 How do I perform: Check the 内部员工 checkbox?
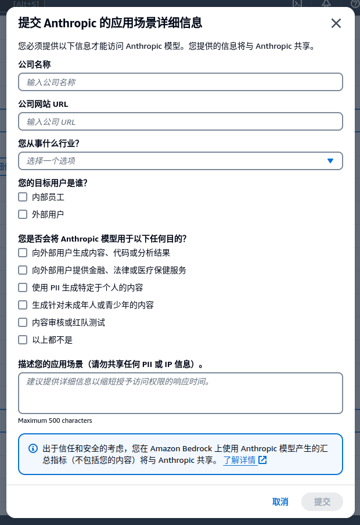pos(23,197)
